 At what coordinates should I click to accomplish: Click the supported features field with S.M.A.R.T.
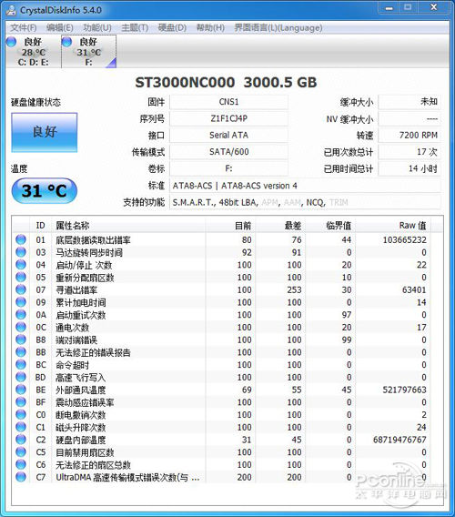pyautogui.click(x=305, y=202)
